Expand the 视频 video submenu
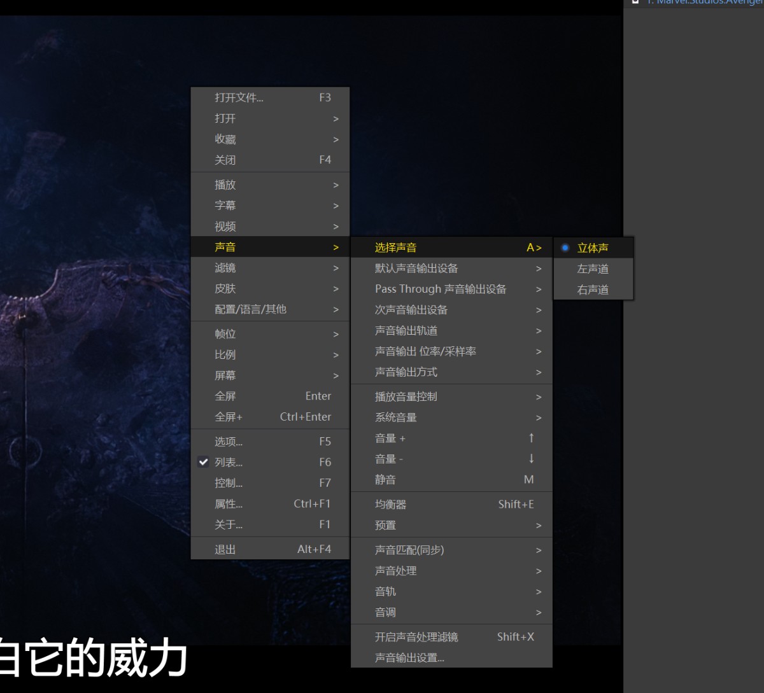This screenshot has width=764, height=693. coord(270,227)
